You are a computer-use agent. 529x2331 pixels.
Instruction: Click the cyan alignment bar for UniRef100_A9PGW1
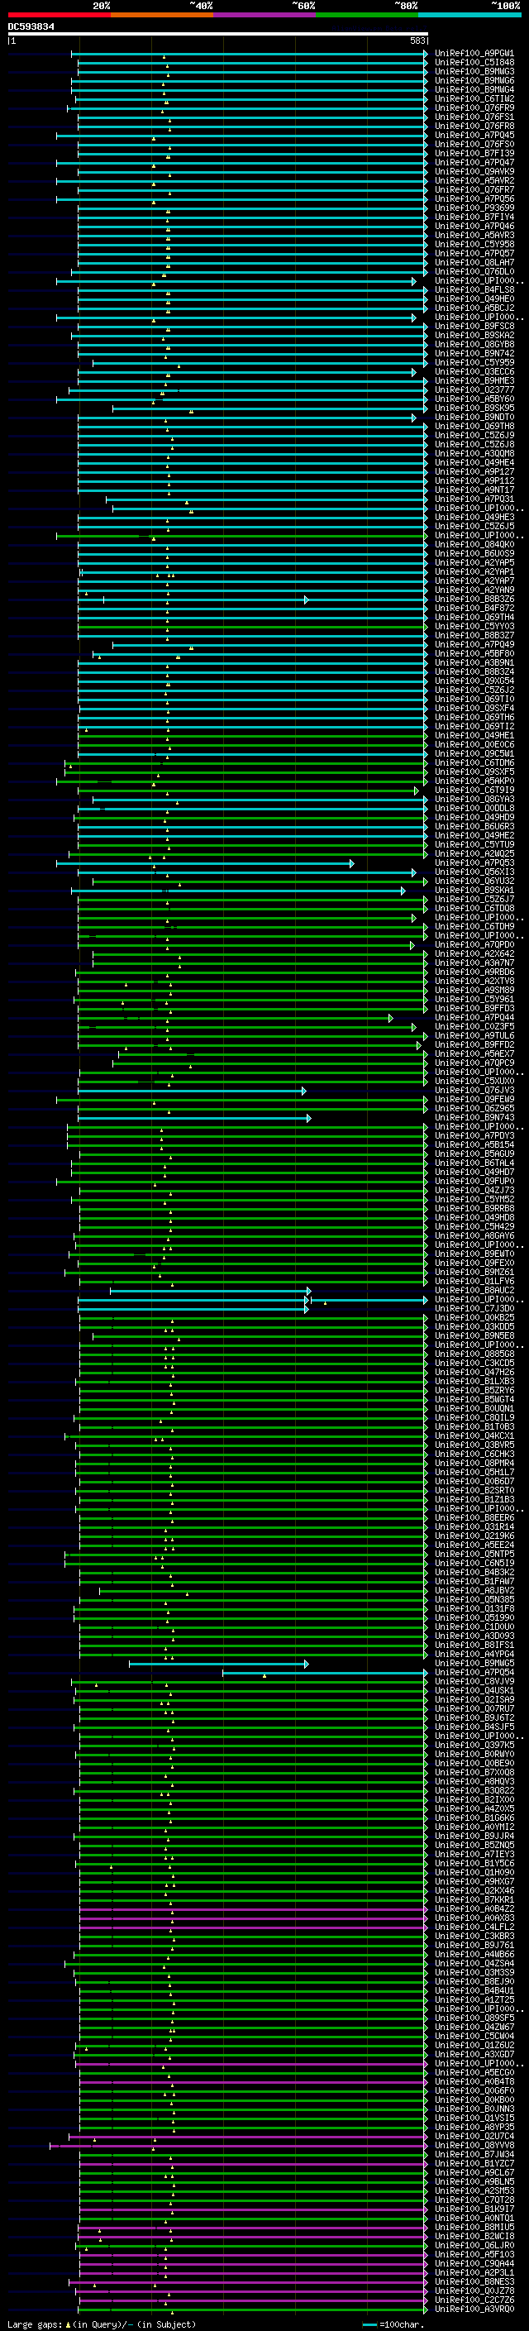tap(249, 55)
